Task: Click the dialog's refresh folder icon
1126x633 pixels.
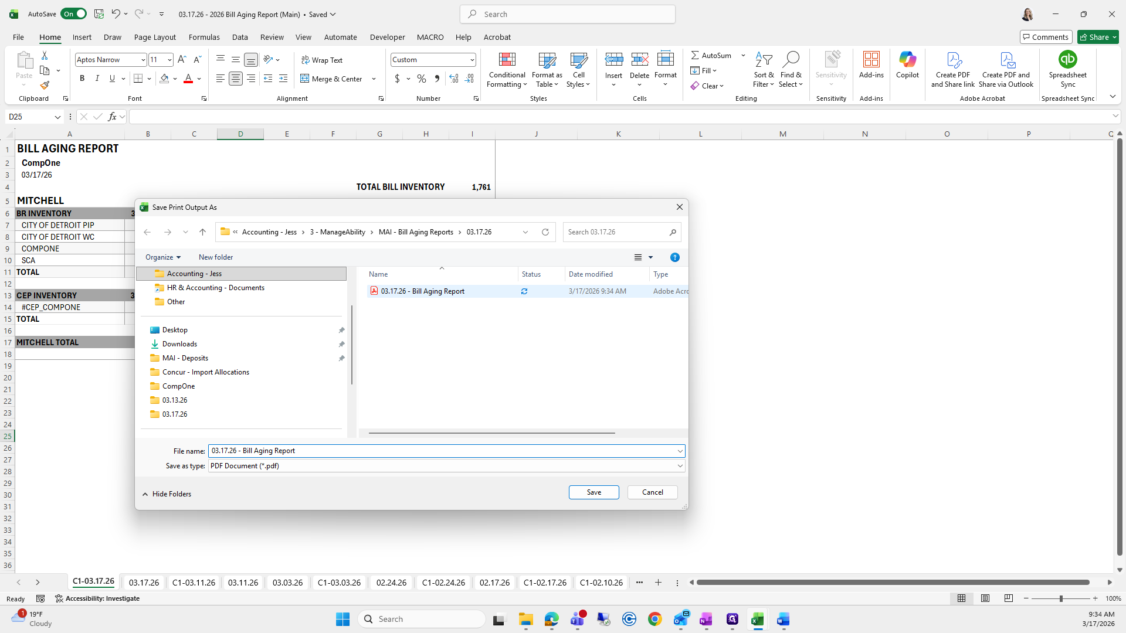Action: [x=545, y=232]
